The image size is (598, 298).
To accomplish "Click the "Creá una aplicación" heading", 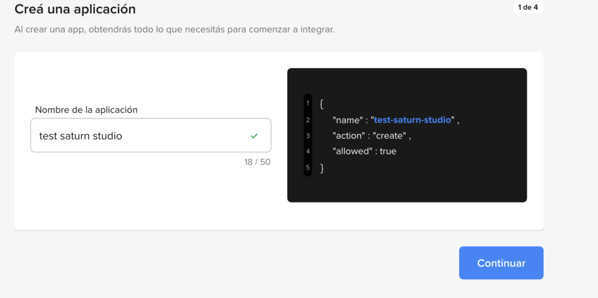I will 75,9.
